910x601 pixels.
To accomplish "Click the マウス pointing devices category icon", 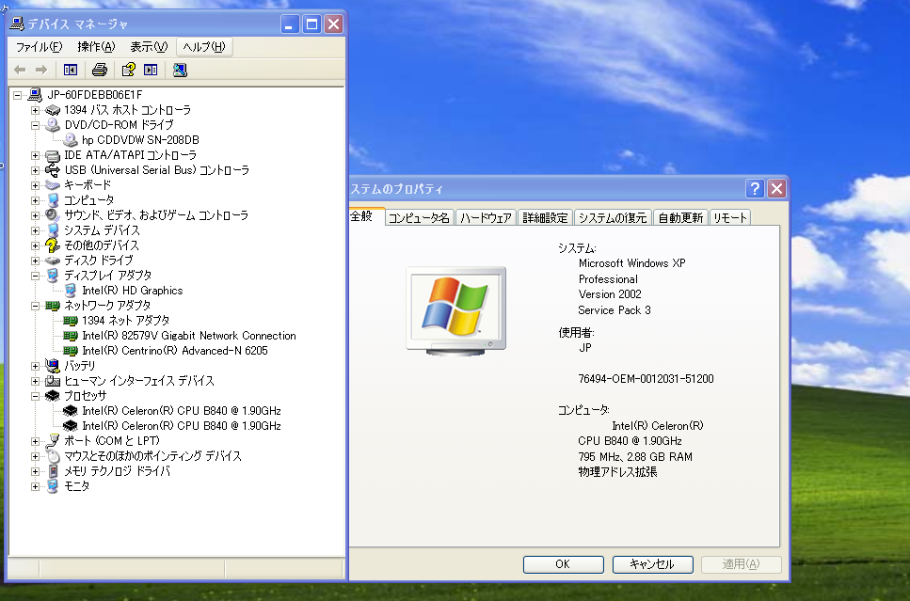I will coord(53,456).
